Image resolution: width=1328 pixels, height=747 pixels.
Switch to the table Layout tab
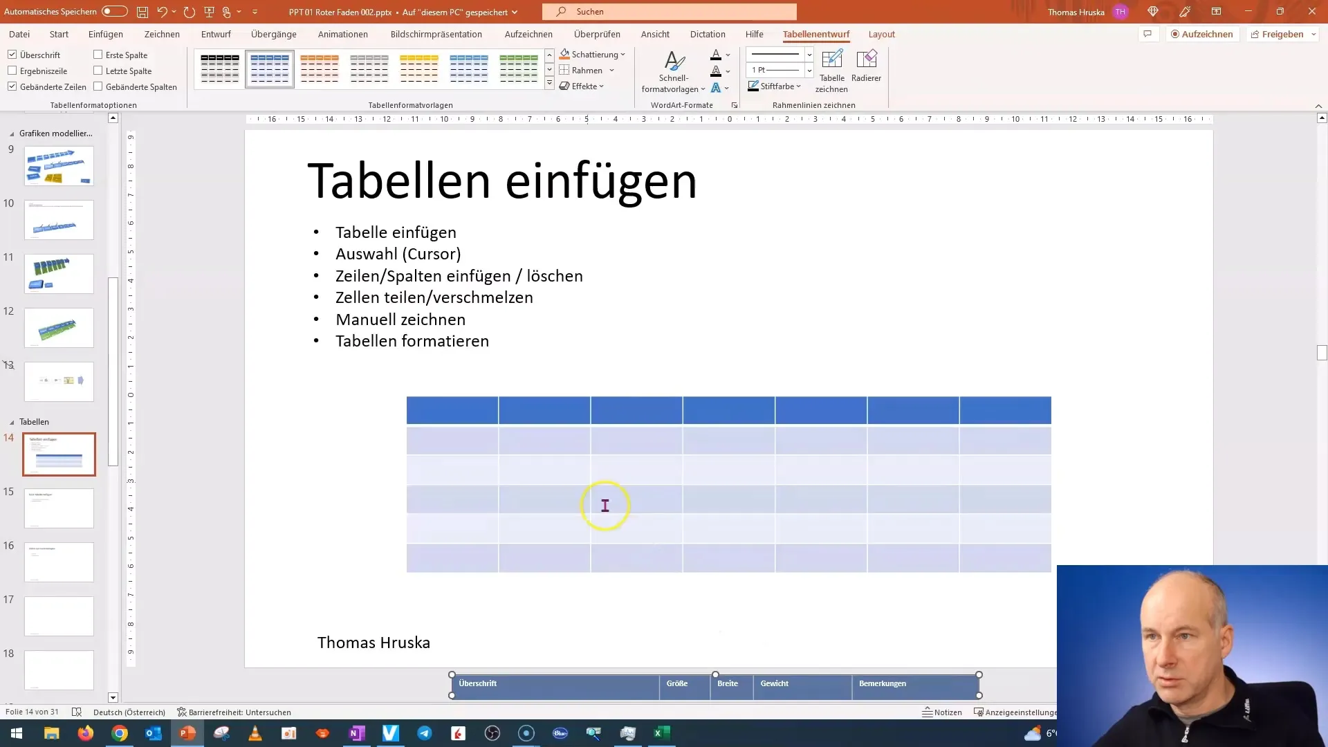(x=881, y=34)
